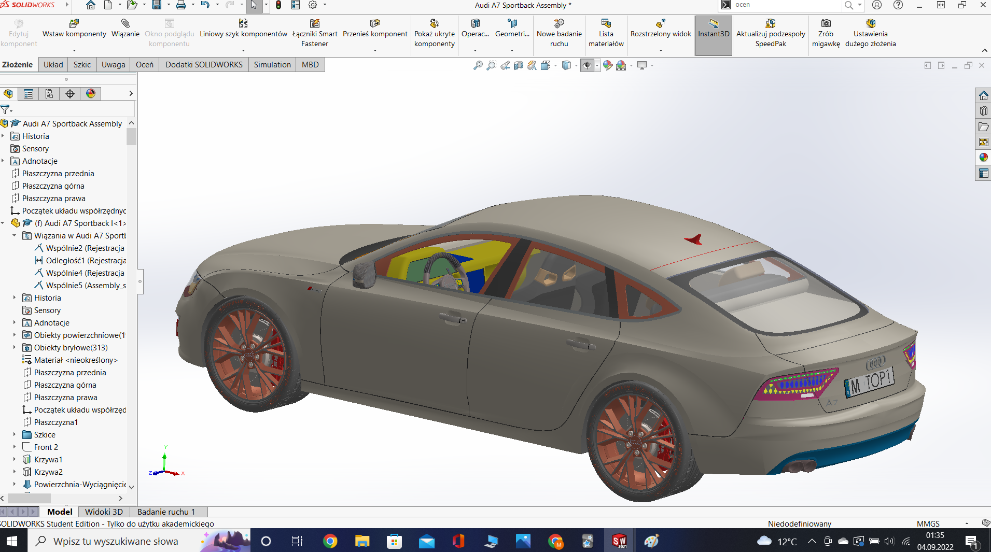The height and width of the screenshot is (552, 991).
Task: Click Zoom to Fit in the view toolbar
Action: (x=478, y=65)
